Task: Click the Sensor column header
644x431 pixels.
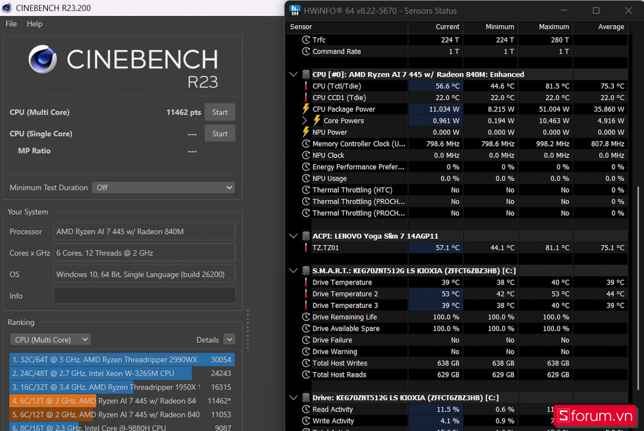Action: point(348,27)
